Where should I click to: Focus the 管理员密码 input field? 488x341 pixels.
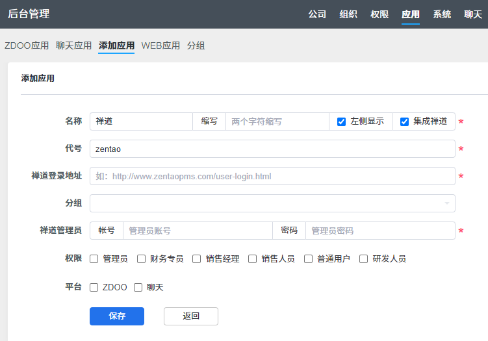pyautogui.click(x=379, y=231)
